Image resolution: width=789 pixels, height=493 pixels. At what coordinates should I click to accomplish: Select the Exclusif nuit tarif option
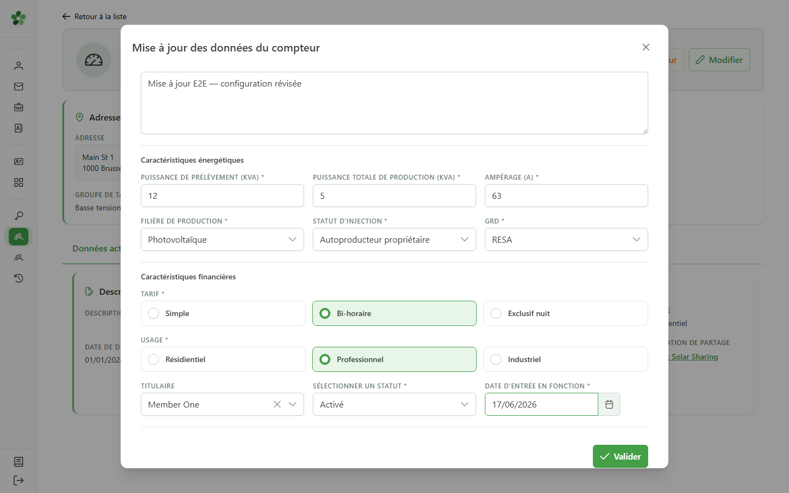pos(565,313)
